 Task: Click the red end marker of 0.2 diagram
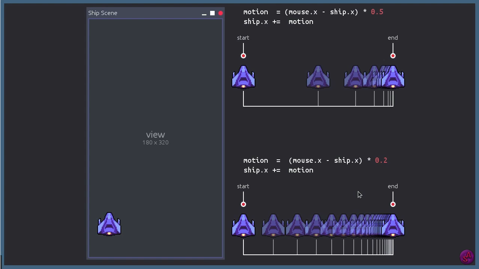click(393, 204)
